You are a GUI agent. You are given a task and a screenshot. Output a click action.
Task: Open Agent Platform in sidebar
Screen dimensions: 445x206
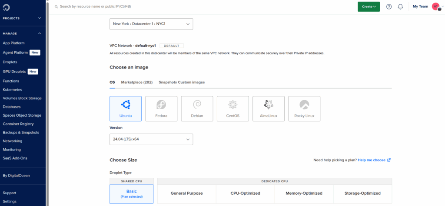[15, 52]
